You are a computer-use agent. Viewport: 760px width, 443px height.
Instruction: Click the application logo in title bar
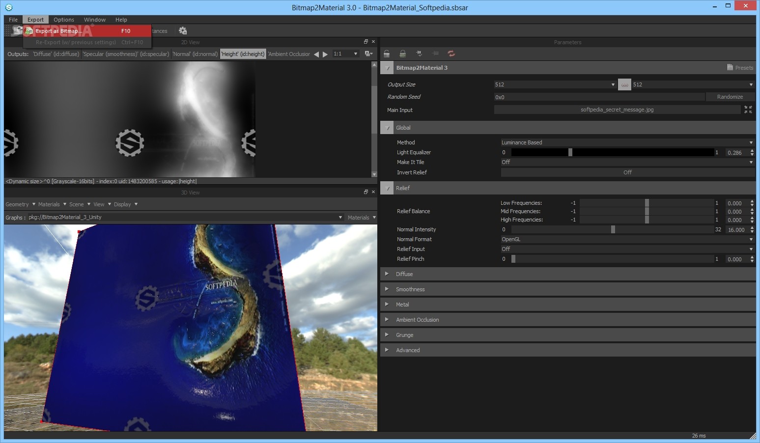(8, 7)
